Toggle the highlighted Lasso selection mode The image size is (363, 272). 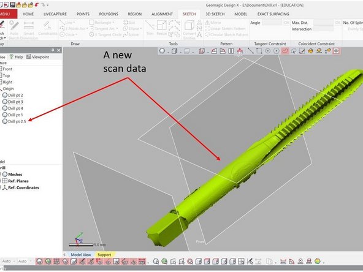pos(285,51)
